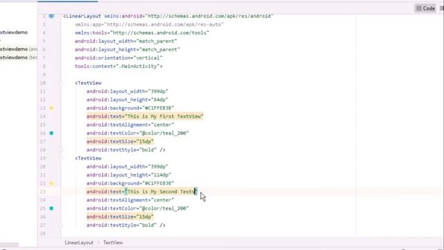Screen dimensions: 444x250
Task: Open teal color swatch on line 25
Action: (x=51, y=208)
